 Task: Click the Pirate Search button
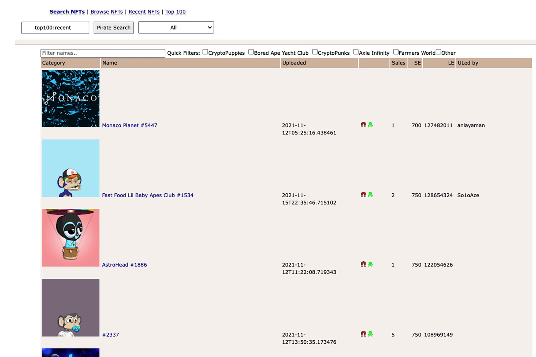coord(114,28)
